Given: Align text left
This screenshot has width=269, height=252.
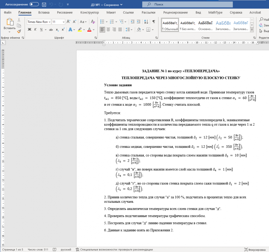Looking at the screenshot, I should pos(102,30).
